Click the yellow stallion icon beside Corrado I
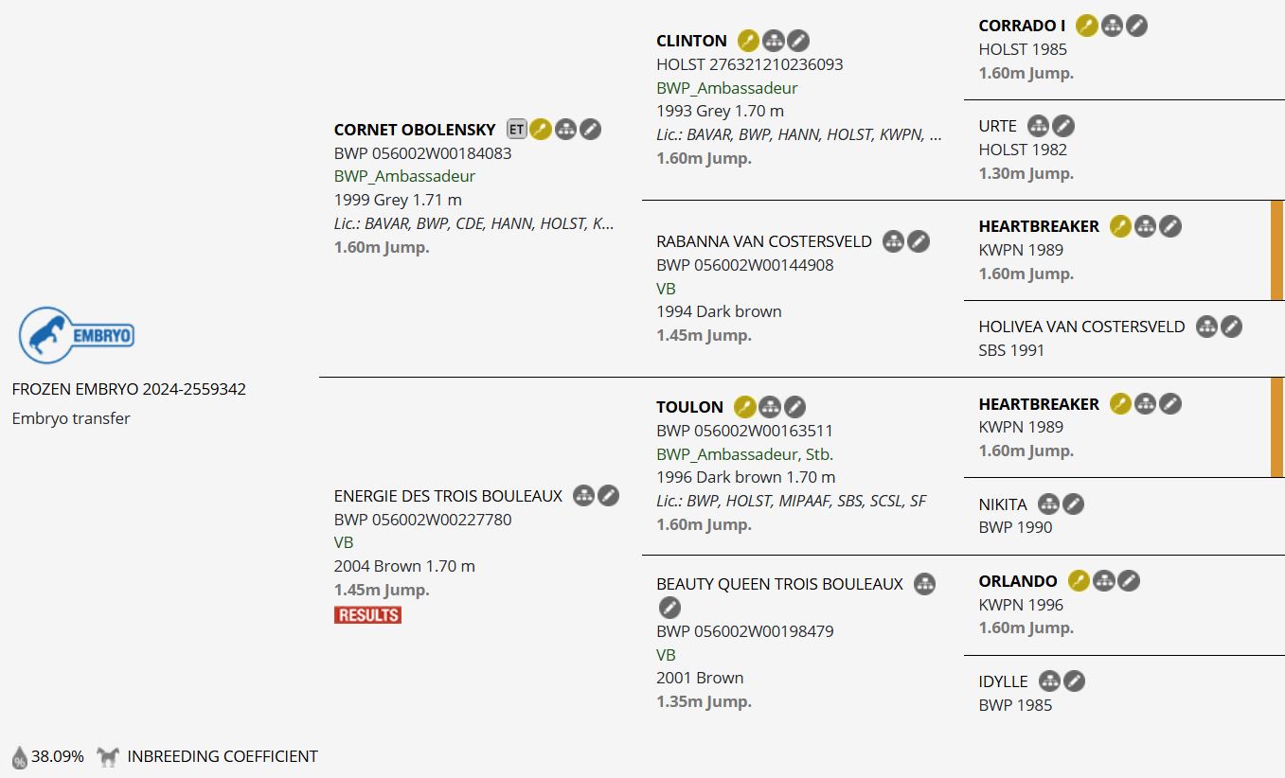 pos(1087,26)
